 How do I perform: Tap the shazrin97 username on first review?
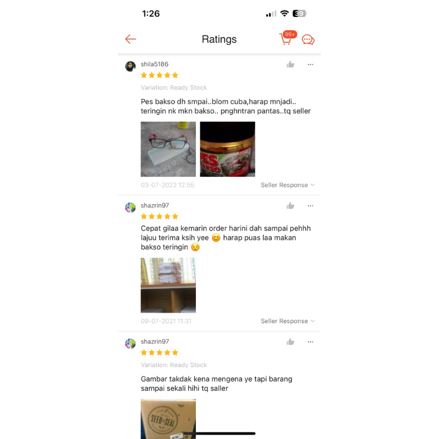tap(155, 205)
